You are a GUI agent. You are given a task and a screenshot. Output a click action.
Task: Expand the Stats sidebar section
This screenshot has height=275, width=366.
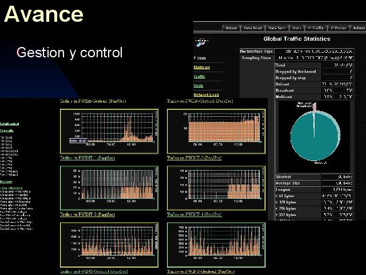tap(201, 58)
